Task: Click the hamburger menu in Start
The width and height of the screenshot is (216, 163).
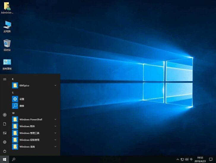Action: [5, 79]
